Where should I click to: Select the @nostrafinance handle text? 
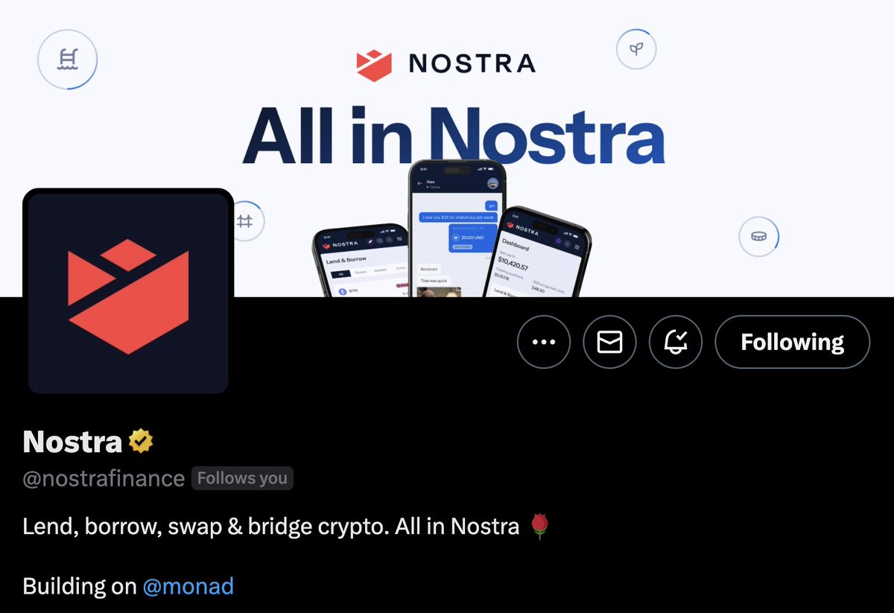click(104, 478)
